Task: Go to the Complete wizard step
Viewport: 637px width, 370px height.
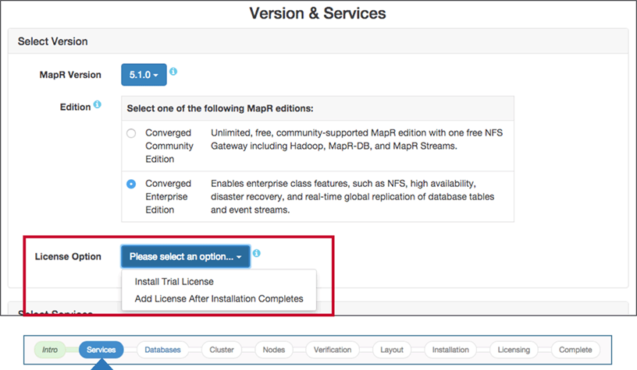Action: coord(575,350)
